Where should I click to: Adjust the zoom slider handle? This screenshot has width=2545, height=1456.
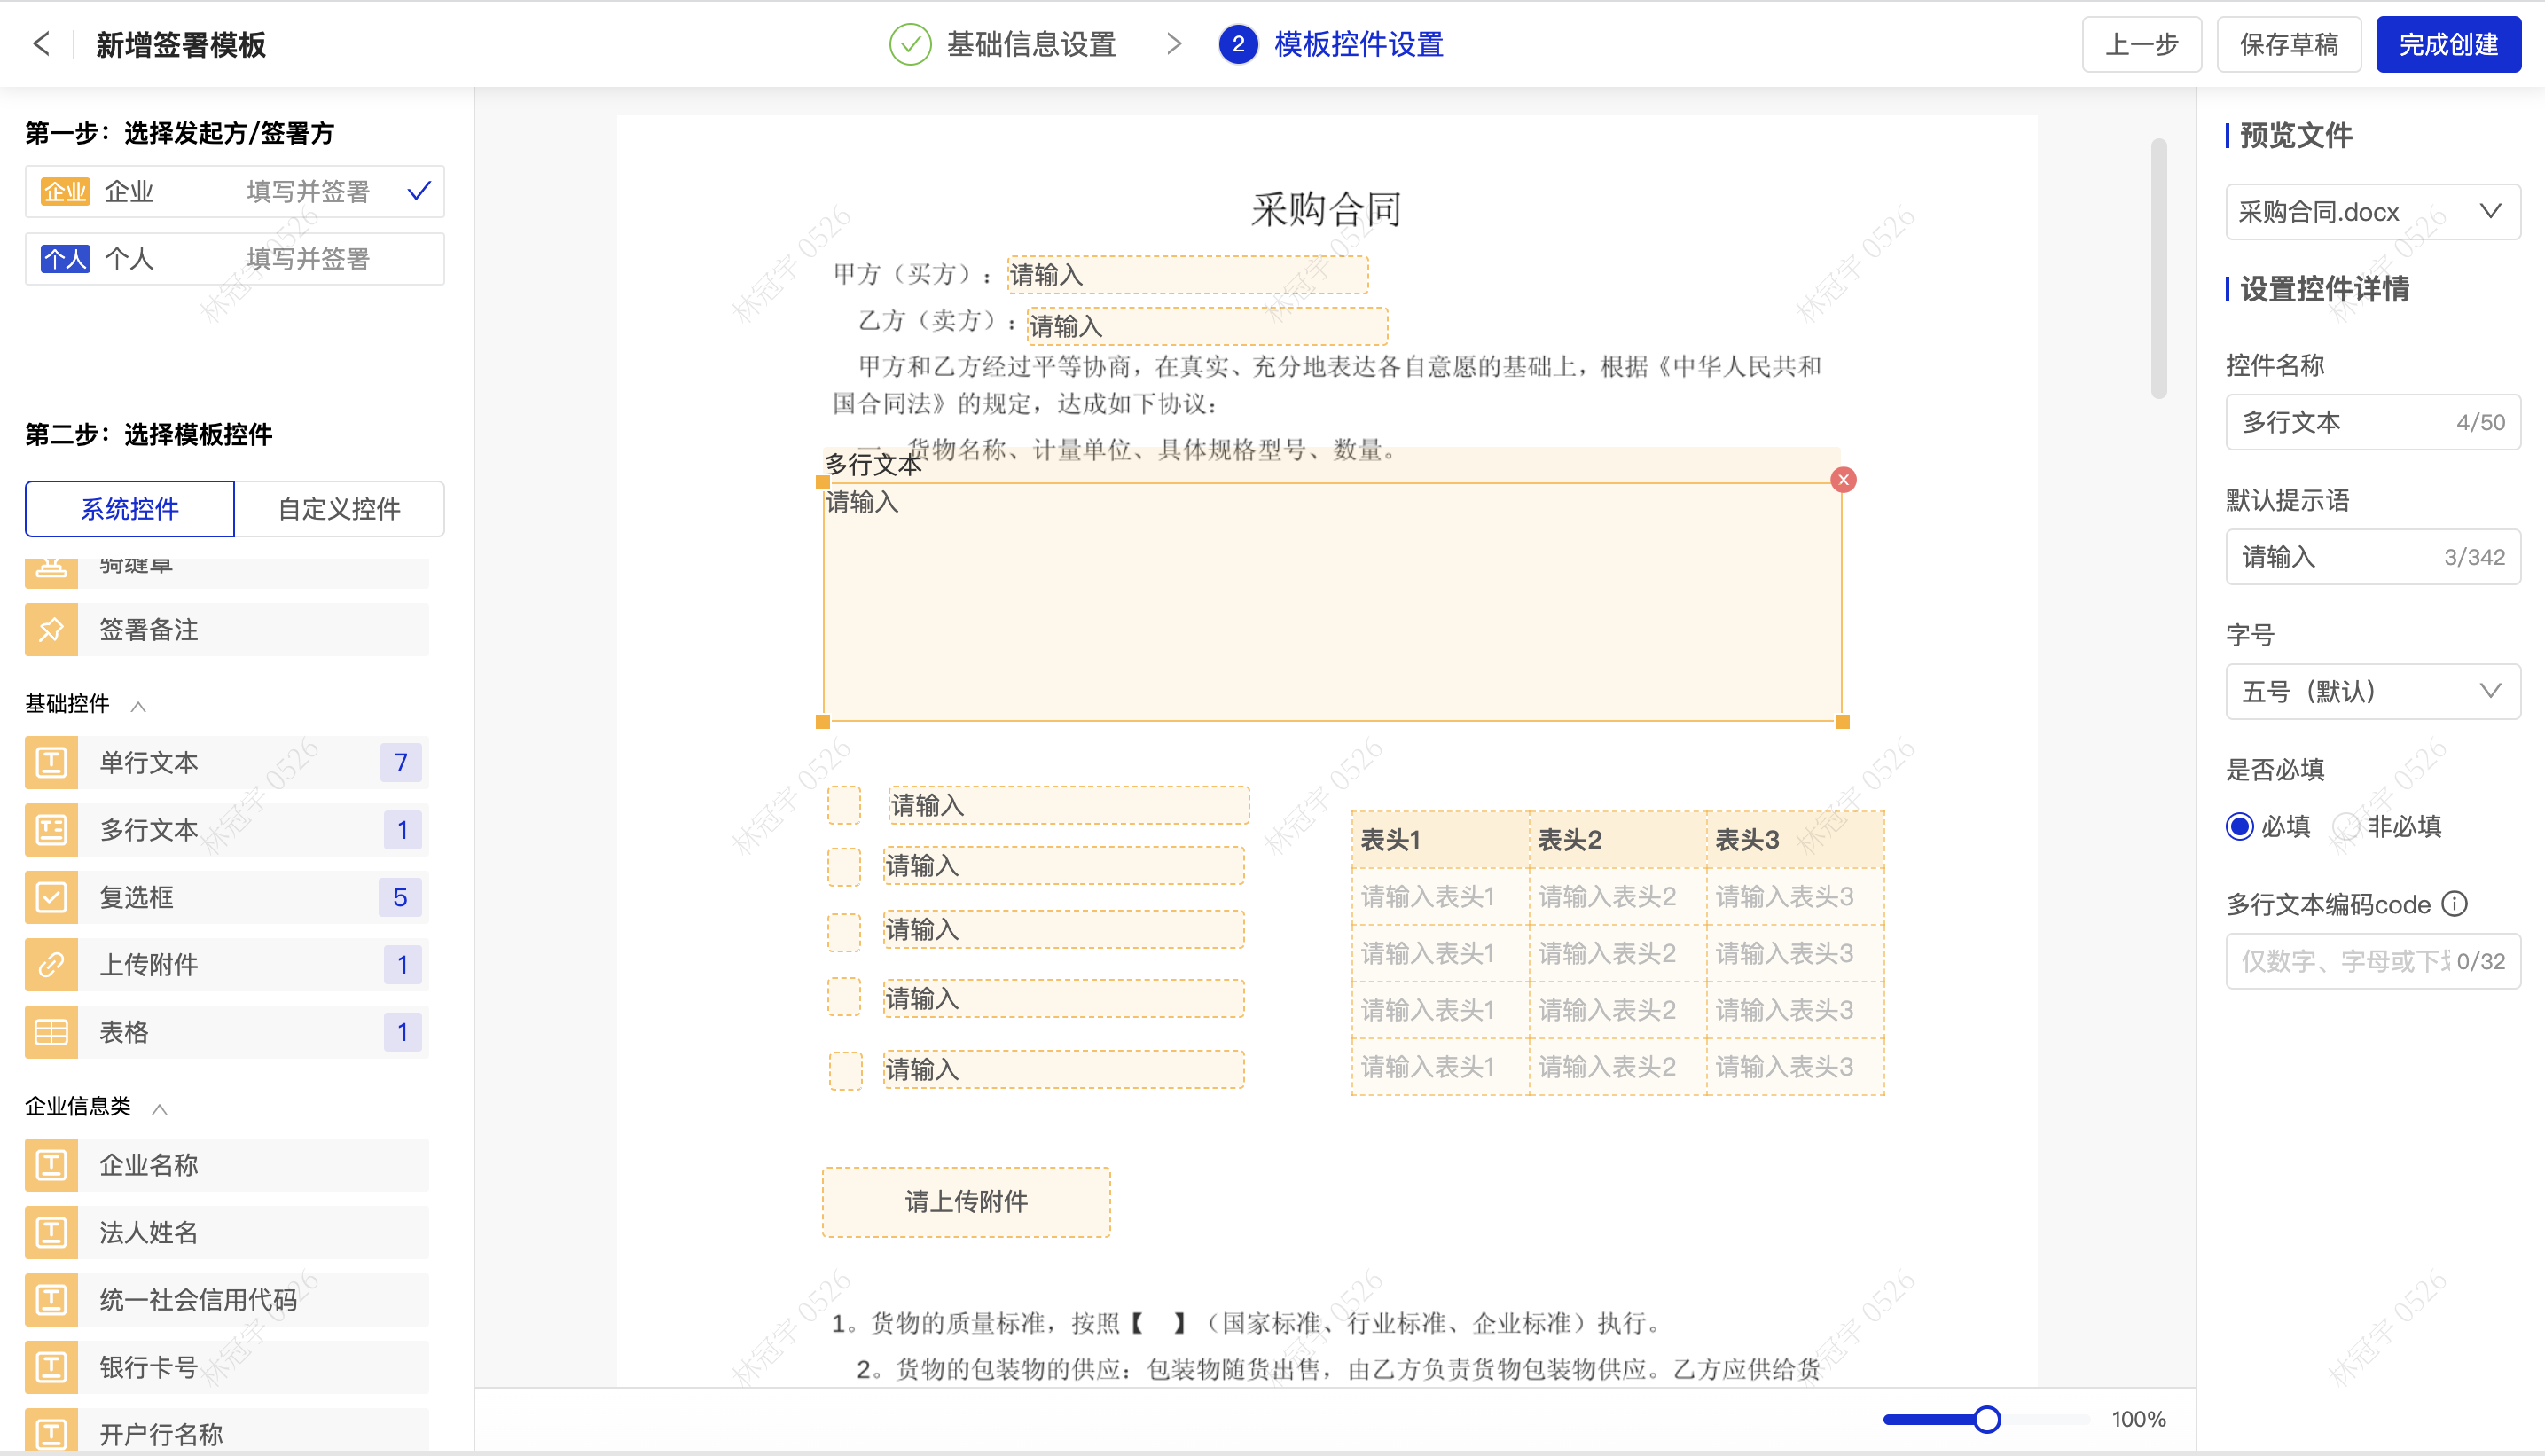tap(1987, 1419)
